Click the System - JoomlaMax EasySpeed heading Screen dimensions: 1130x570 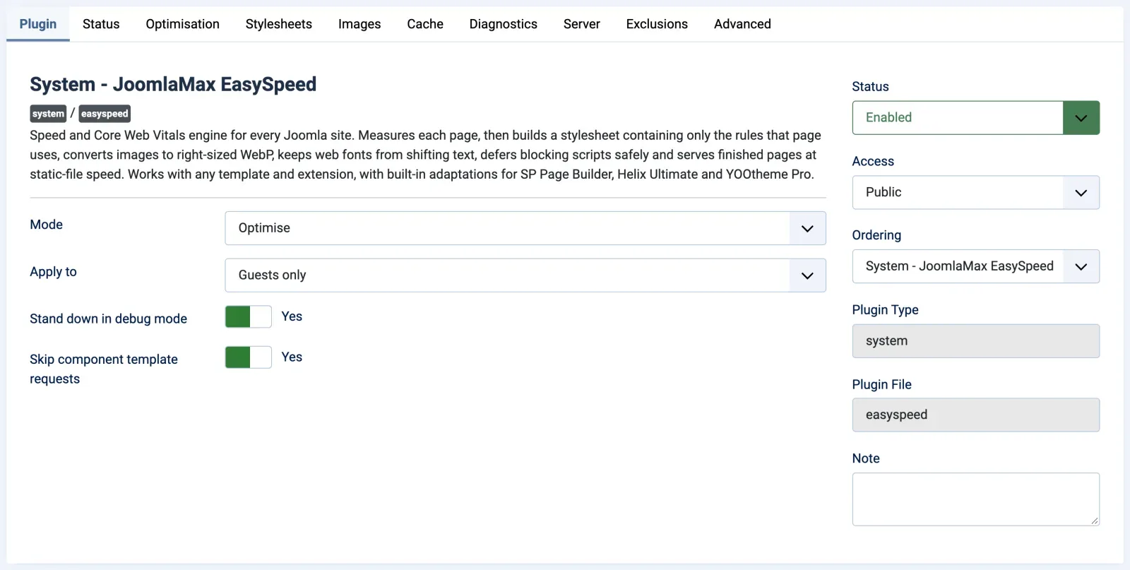(173, 84)
